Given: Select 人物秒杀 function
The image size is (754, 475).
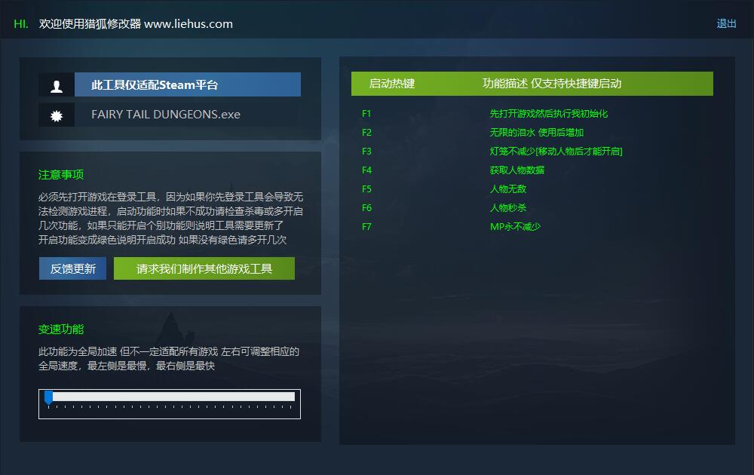Looking at the screenshot, I should click(x=507, y=207).
